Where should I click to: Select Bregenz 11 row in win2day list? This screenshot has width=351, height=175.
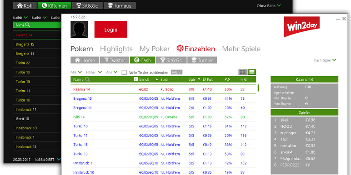[x=163, y=108]
